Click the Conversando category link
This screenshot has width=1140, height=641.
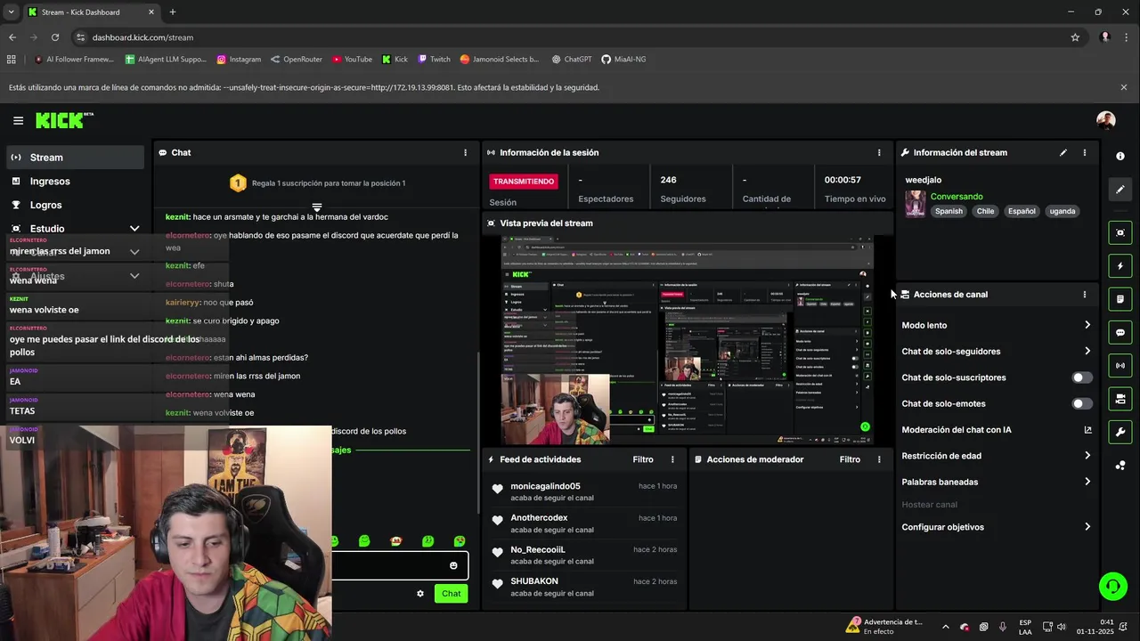[957, 197]
